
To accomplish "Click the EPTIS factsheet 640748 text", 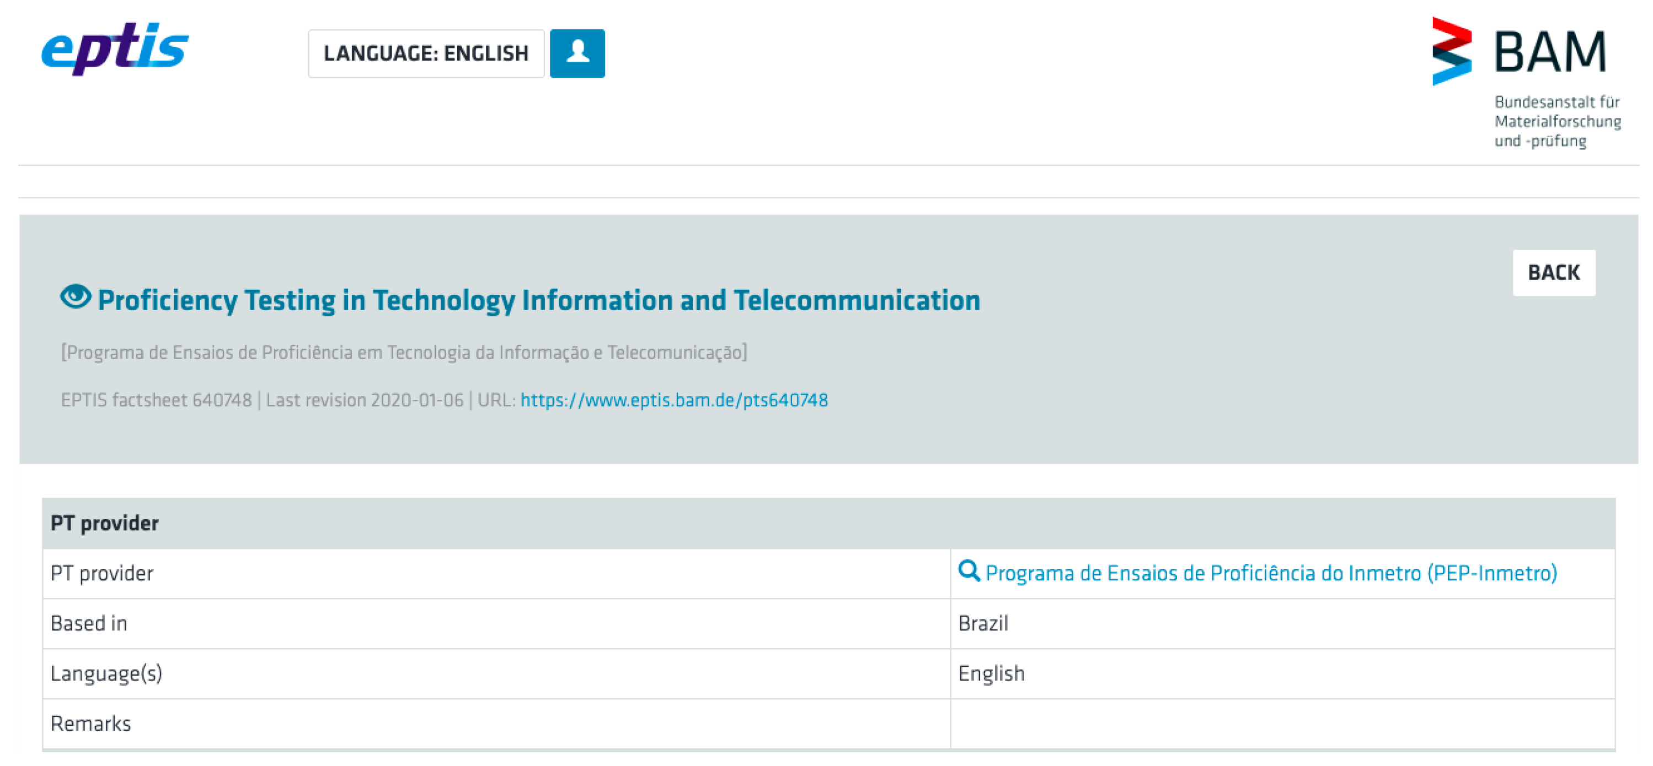I will click(x=157, y=400).
